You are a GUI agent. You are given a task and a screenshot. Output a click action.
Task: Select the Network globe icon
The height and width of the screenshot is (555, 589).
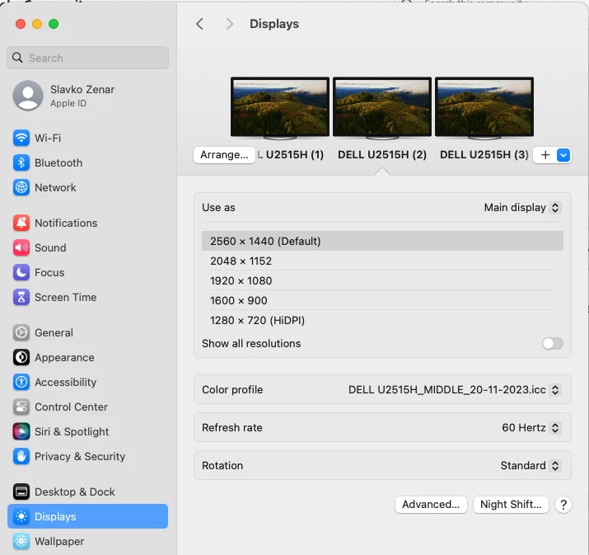[x=21, y=187]
